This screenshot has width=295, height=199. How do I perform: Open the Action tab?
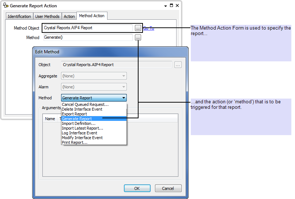[69, 16]
